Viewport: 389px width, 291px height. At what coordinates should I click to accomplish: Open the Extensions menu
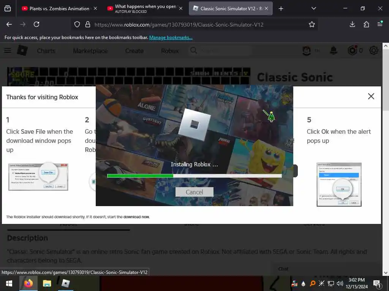tap(366, 24)
